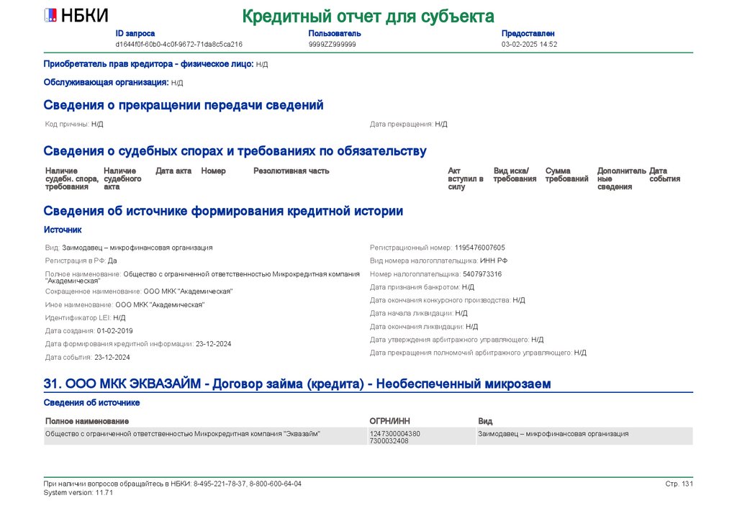
Task: Click 'Вид: Займодавец – микрофинансовая организация' line
Action: click(129, 248)
